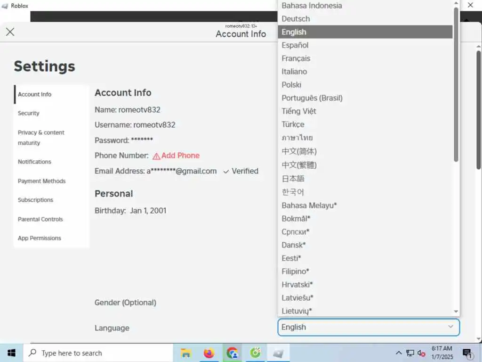
Task: Select Dansk* language option
Action: (x=365, y=245)
